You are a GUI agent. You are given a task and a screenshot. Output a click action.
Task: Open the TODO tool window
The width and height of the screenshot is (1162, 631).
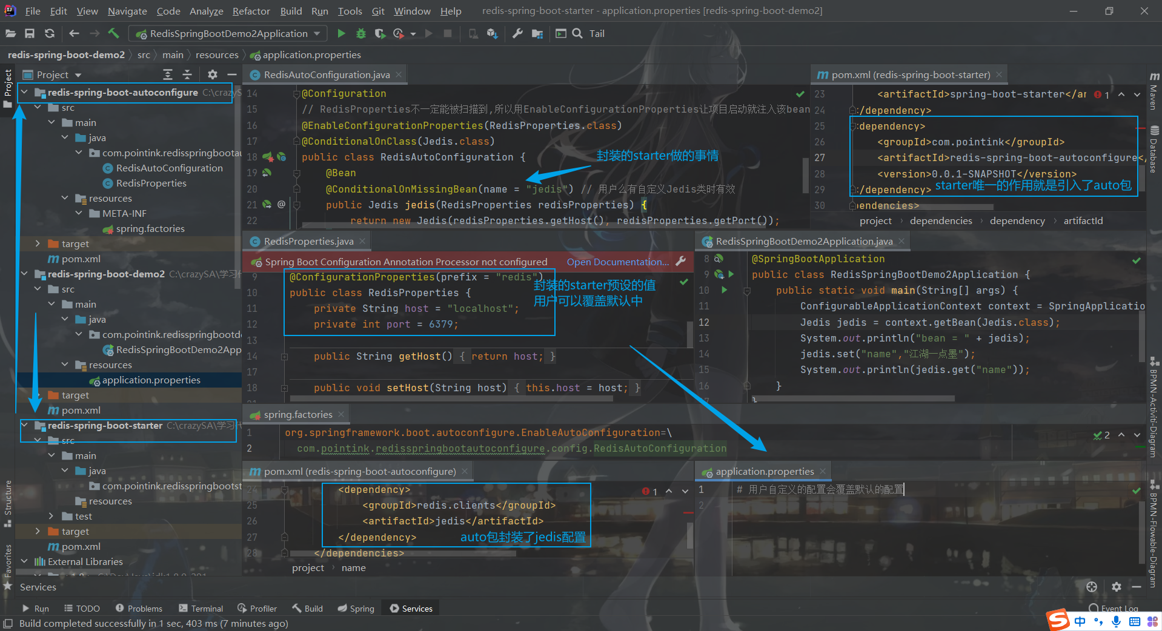[x=82, y=608]
